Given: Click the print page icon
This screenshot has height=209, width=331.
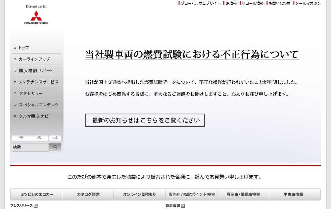Looking at the screenshot, I should (x=55, y=138).
